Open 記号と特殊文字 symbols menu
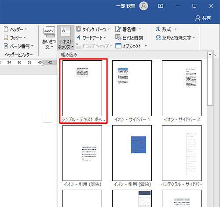This screenshot has height=207, width=220. point(175,37)
